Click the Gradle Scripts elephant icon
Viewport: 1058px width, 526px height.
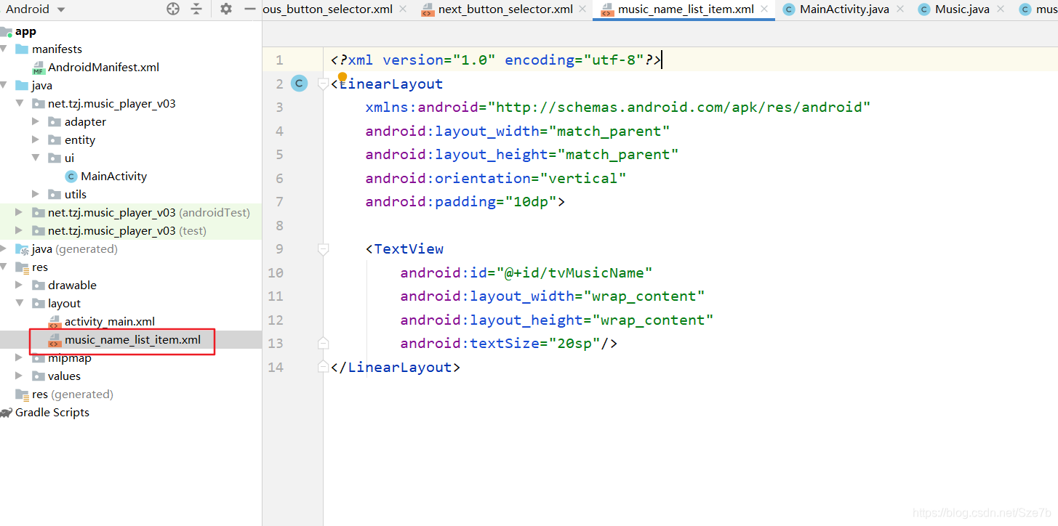click(6, 413)
